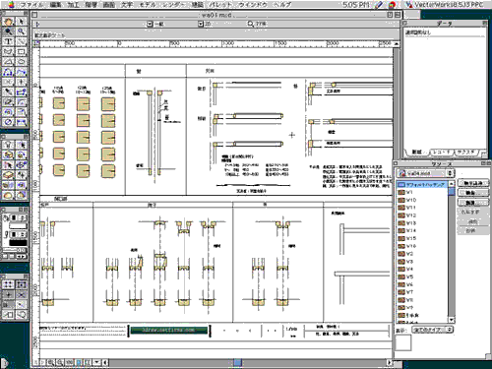Toggle Snap to Object constraint
492x369 pixels.
(21, 284)
